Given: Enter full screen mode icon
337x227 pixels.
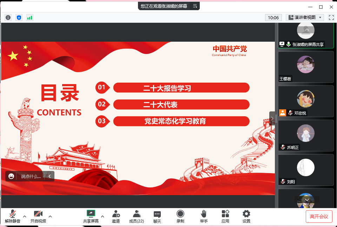Looking at the screenshot, I should pos(331,18).
